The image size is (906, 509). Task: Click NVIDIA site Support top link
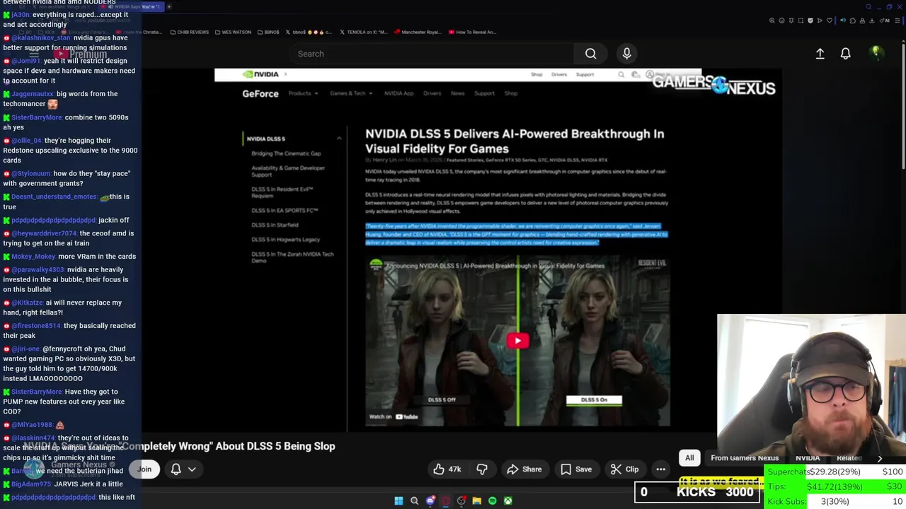pyautogui.click(x=585, y=74)
